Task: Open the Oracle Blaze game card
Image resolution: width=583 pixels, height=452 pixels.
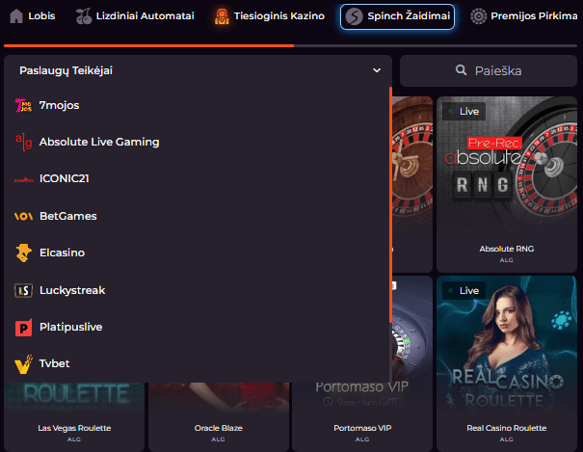Action: click(218, 416)
